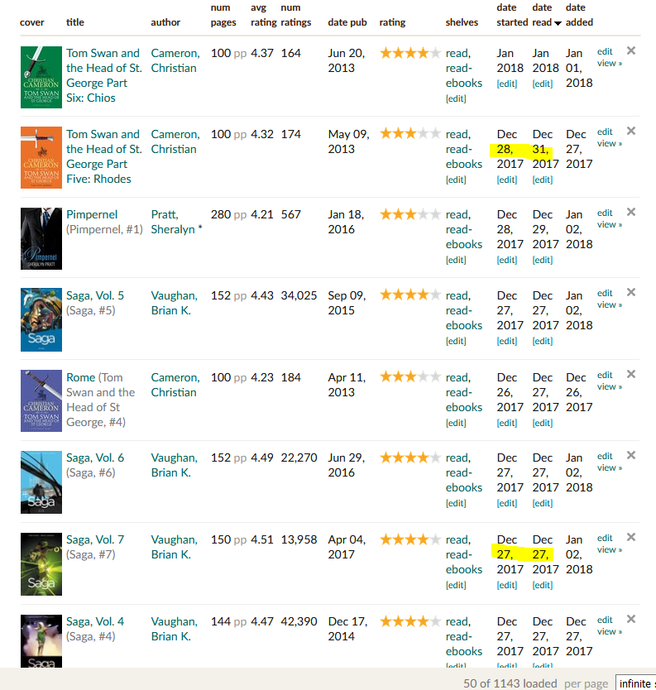Open the Saga, Vol. 5 title link
656x690 pixels.
click(95, 295)
